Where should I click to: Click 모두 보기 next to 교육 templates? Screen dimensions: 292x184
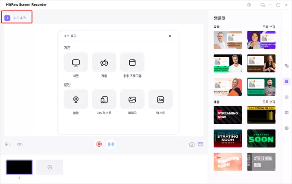pos(268,27)
